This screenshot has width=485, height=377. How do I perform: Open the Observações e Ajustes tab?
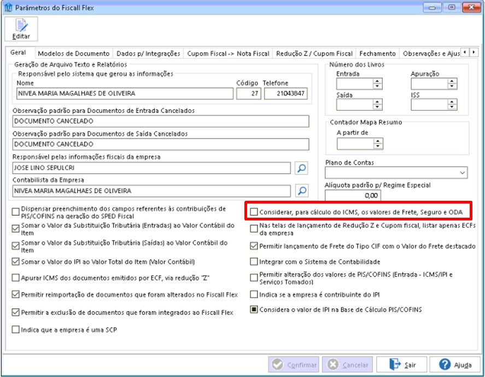[431, 53]
